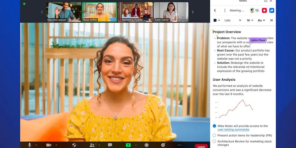The width and height of the screenshot is (296, 148).
Task: Click the green share screen icon
Action: 128,145
